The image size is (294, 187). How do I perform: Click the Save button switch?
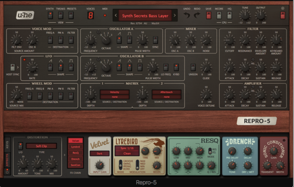(208, 15)
